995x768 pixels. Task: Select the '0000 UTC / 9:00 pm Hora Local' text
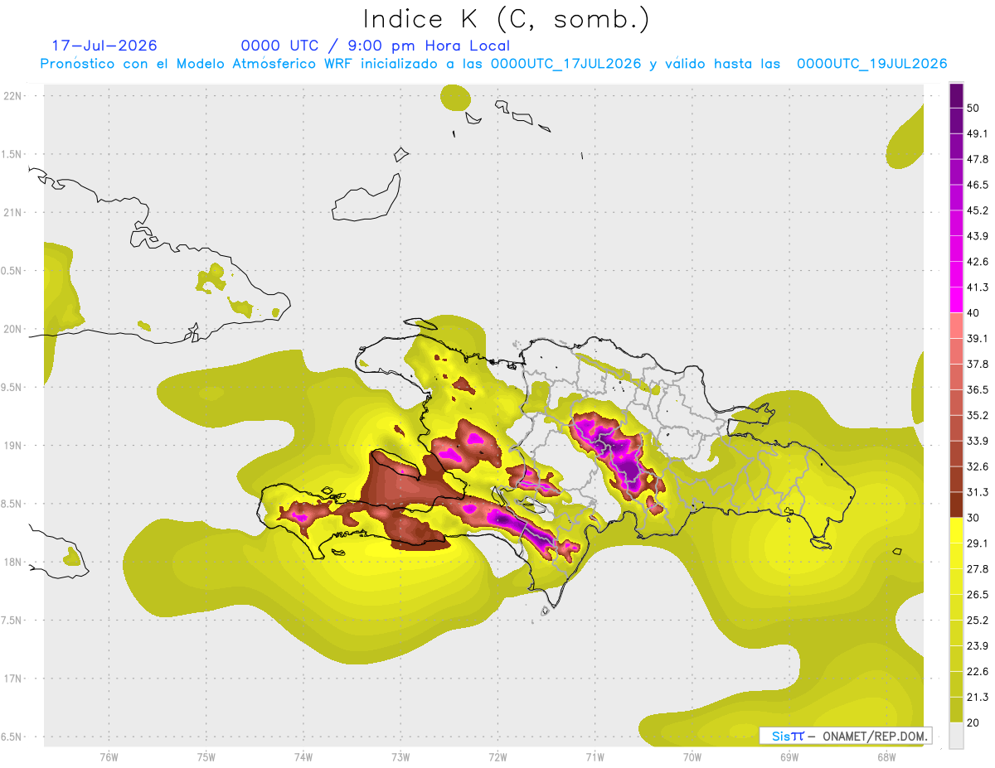click(x=376, y=46)
